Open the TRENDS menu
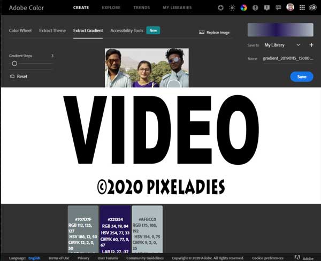Screen dimensions: 321x261 pyautogui.click(x=142, y=7)
